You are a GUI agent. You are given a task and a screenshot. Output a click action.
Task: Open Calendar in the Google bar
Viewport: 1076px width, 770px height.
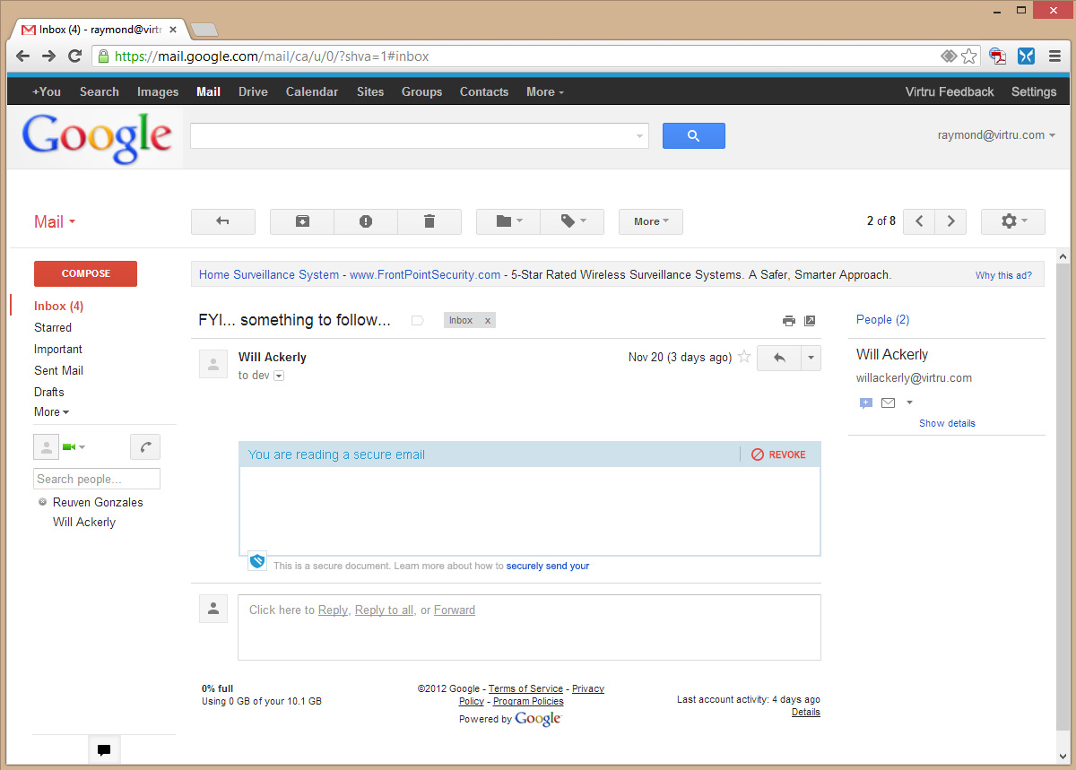312,91
